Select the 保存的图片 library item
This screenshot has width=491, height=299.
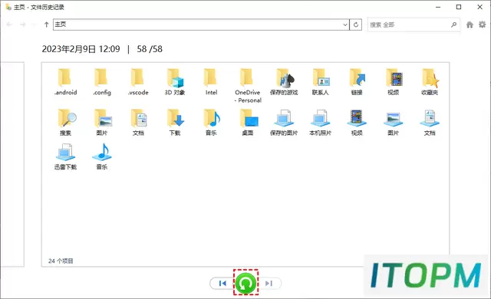tap(284, 123)
